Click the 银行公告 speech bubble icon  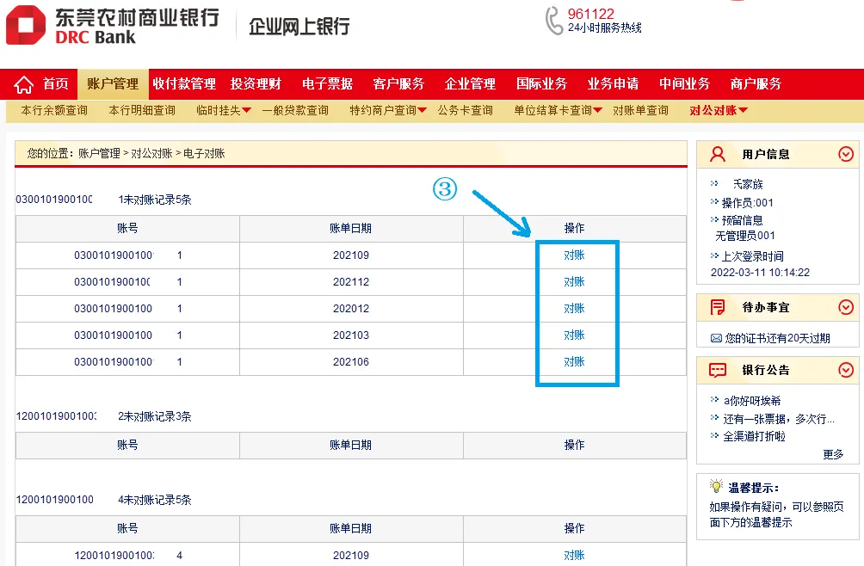(x=718, y=370)
